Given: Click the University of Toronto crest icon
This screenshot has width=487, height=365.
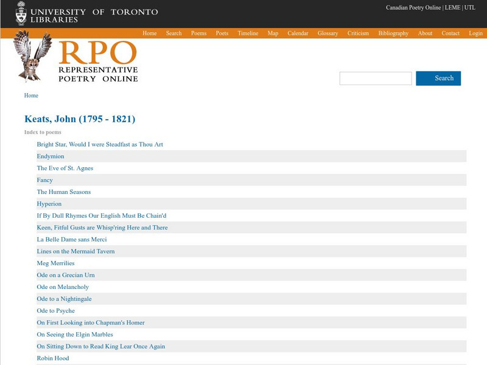Looking at the screenshot, I should 21,13.
